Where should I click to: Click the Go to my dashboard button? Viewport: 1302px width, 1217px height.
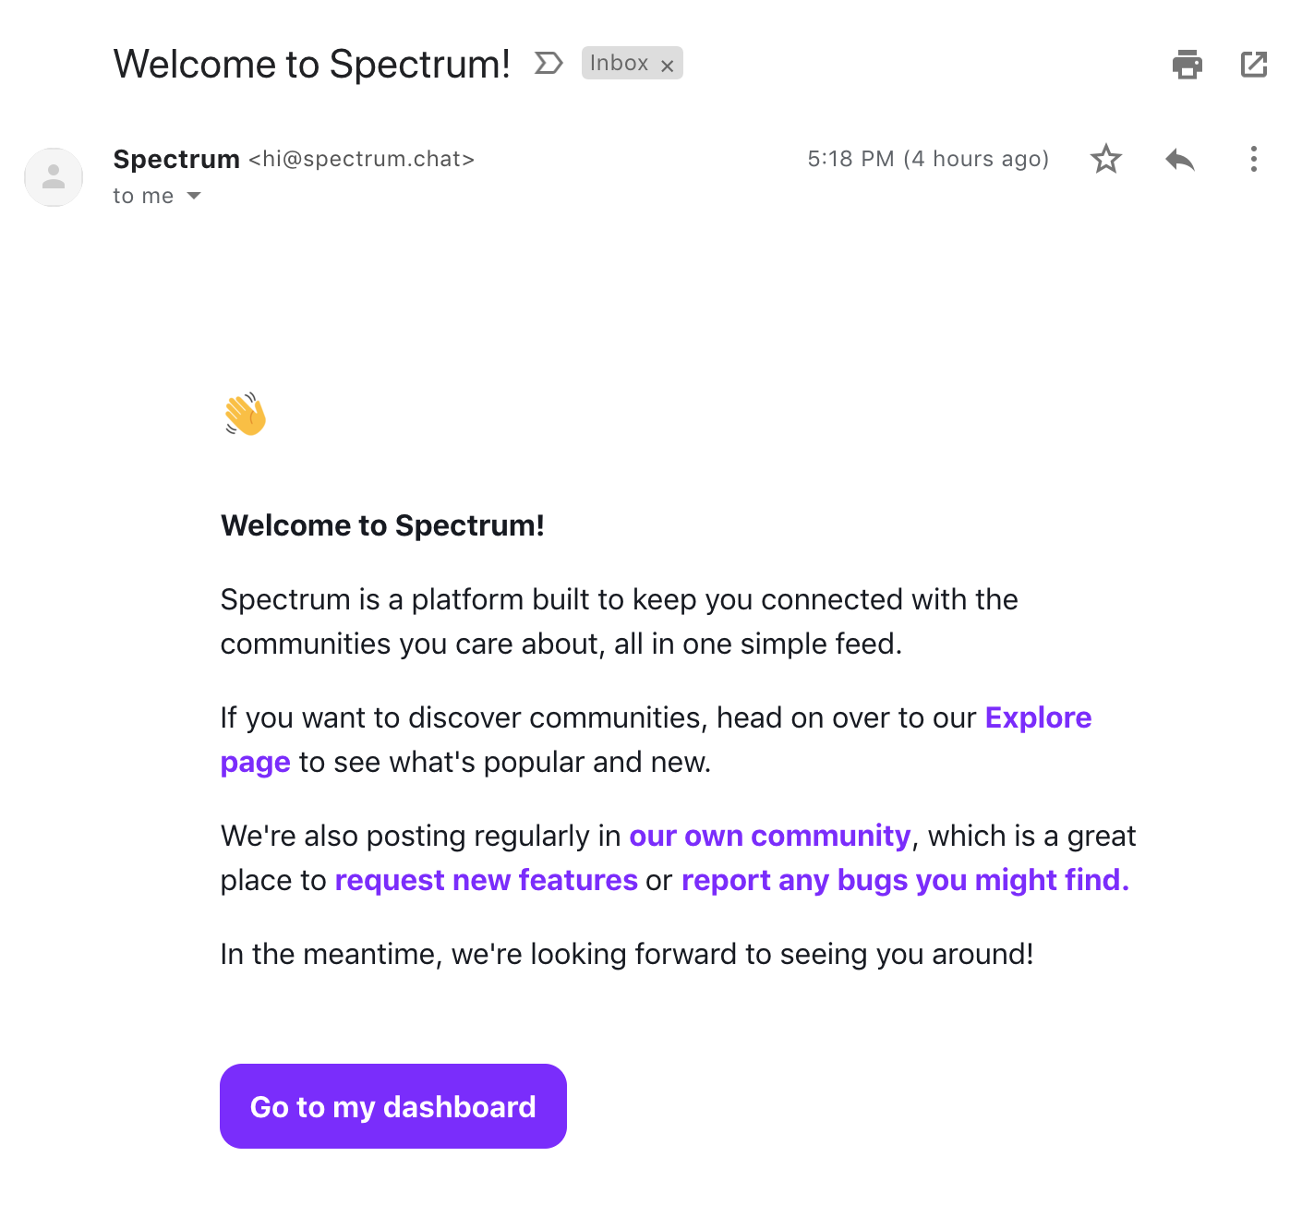393,1106
